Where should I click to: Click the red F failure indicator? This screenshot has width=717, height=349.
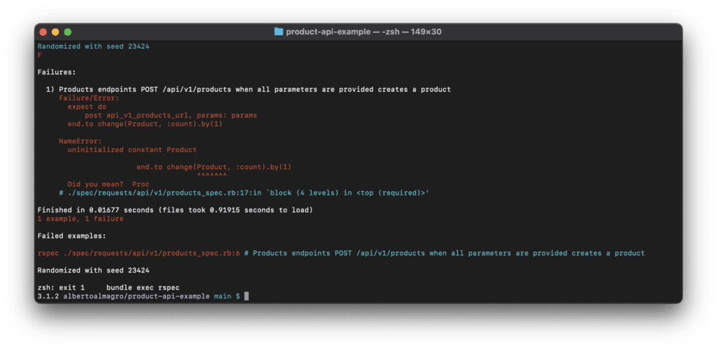tap(39, 55)
